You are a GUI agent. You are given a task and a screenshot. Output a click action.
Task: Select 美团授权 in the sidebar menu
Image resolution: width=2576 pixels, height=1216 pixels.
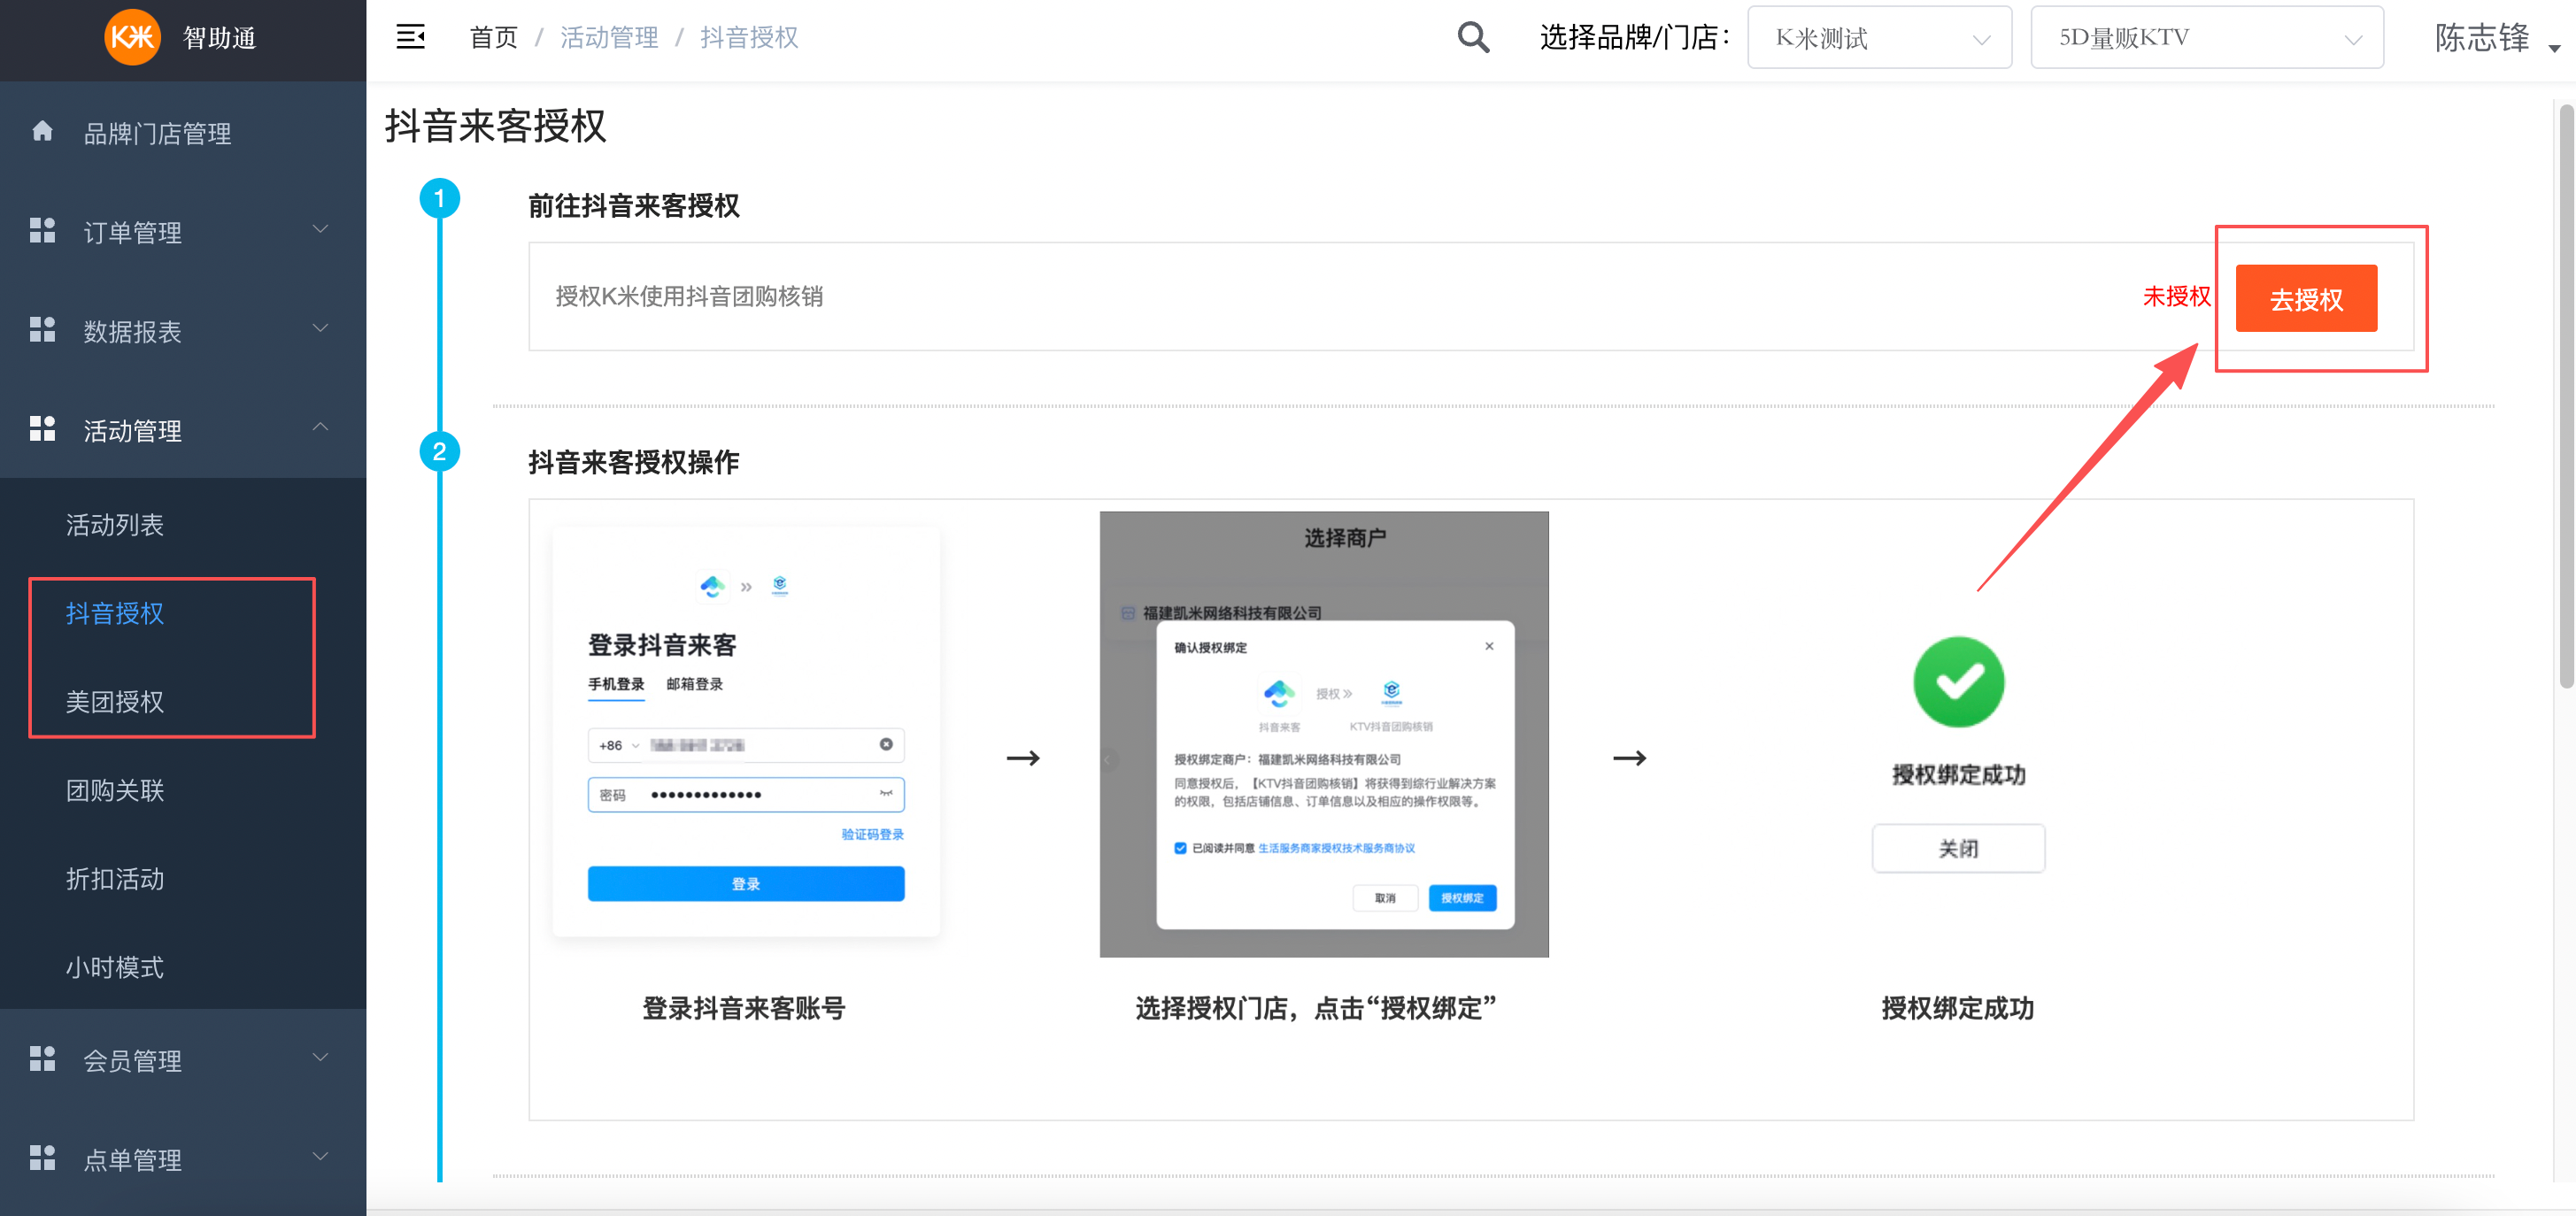click(x=114, y=702)
